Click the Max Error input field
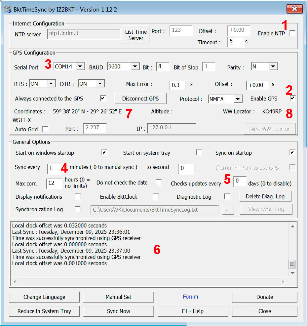The image size is (307, 326). (x=177, y=85)
